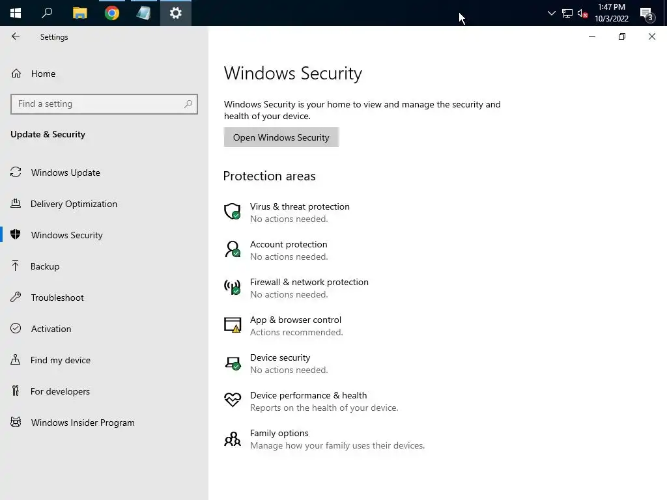This screenshot has height=500, width=667.
Task: Click the Device health heart icon
Action: (x=233, y=400)
